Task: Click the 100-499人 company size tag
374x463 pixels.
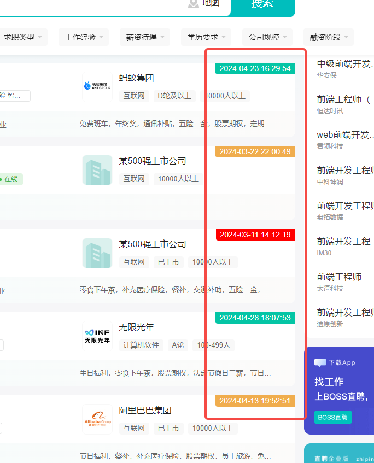Action: pyautogui.click(x=214, y=345)
